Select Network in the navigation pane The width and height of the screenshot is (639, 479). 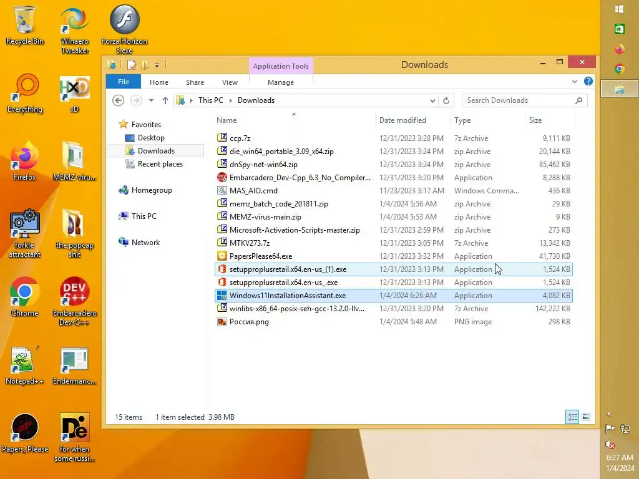coord(145,243)
